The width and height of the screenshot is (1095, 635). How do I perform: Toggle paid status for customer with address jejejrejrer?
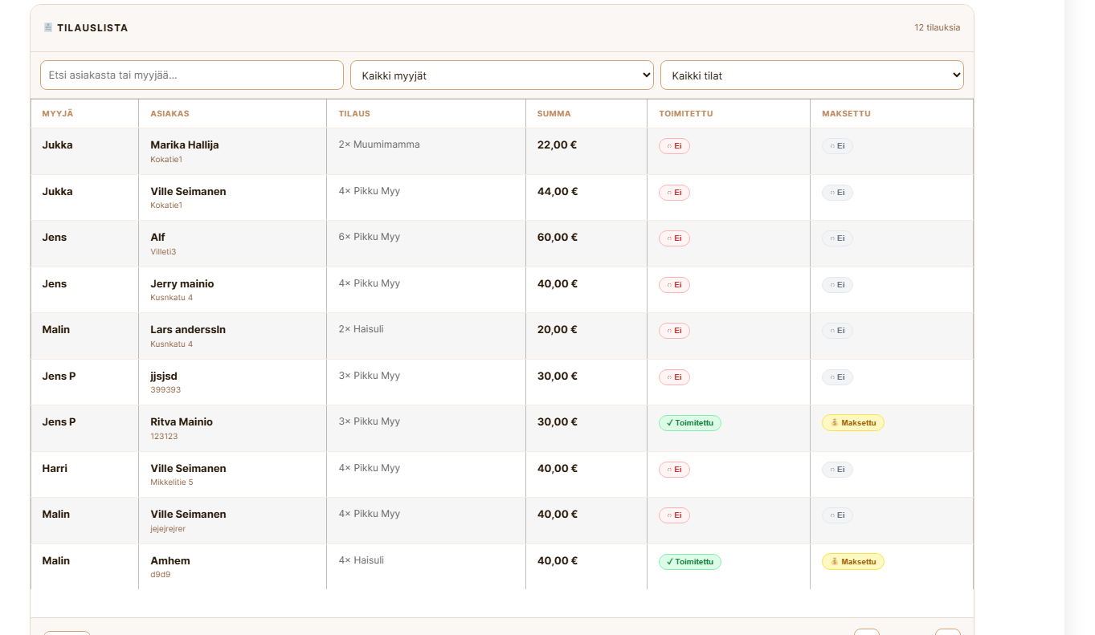[837, 515]
